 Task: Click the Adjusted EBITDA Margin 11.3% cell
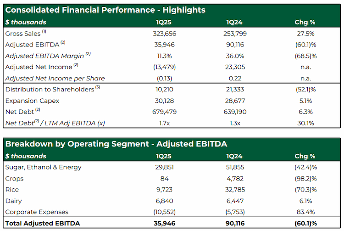pos(164,56)
